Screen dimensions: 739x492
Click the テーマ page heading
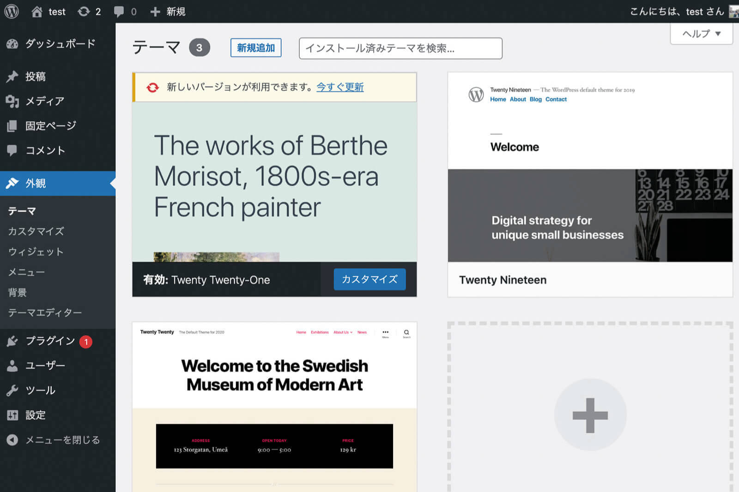click(x=156, y=47)
